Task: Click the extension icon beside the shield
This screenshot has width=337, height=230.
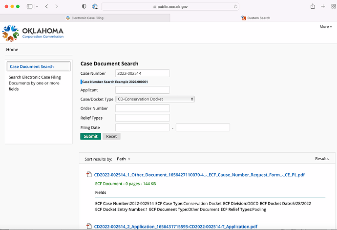Action: (95, 6)
